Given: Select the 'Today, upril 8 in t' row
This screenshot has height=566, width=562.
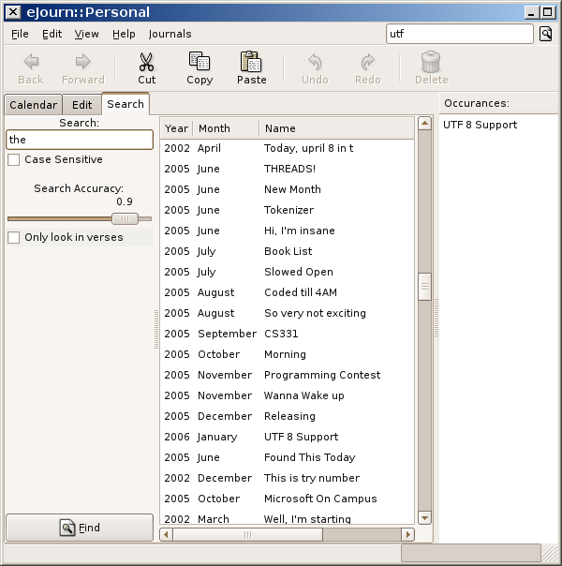Looking at the screenshot, I should point(288,148).
